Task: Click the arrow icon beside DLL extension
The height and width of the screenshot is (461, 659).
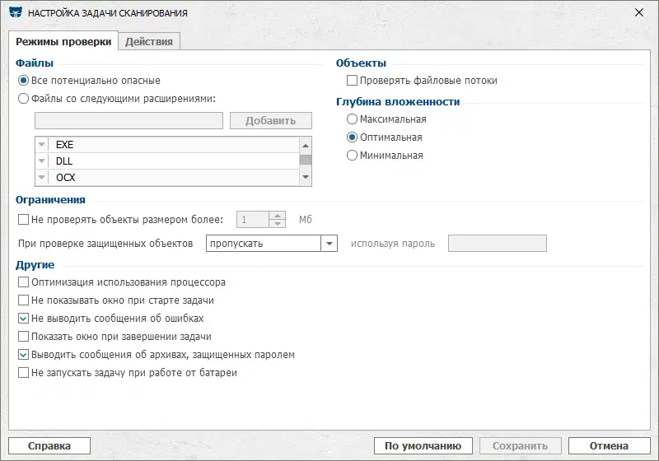Action: (43, 161)
